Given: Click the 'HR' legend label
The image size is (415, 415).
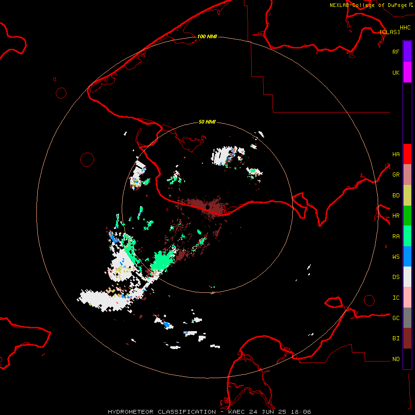Looking at the screenshot, I should coord(396,216).
